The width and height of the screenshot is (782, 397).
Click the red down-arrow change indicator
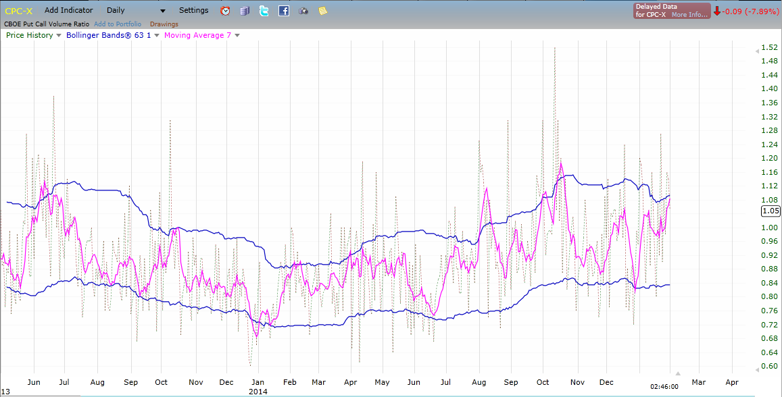coord(716,10)
